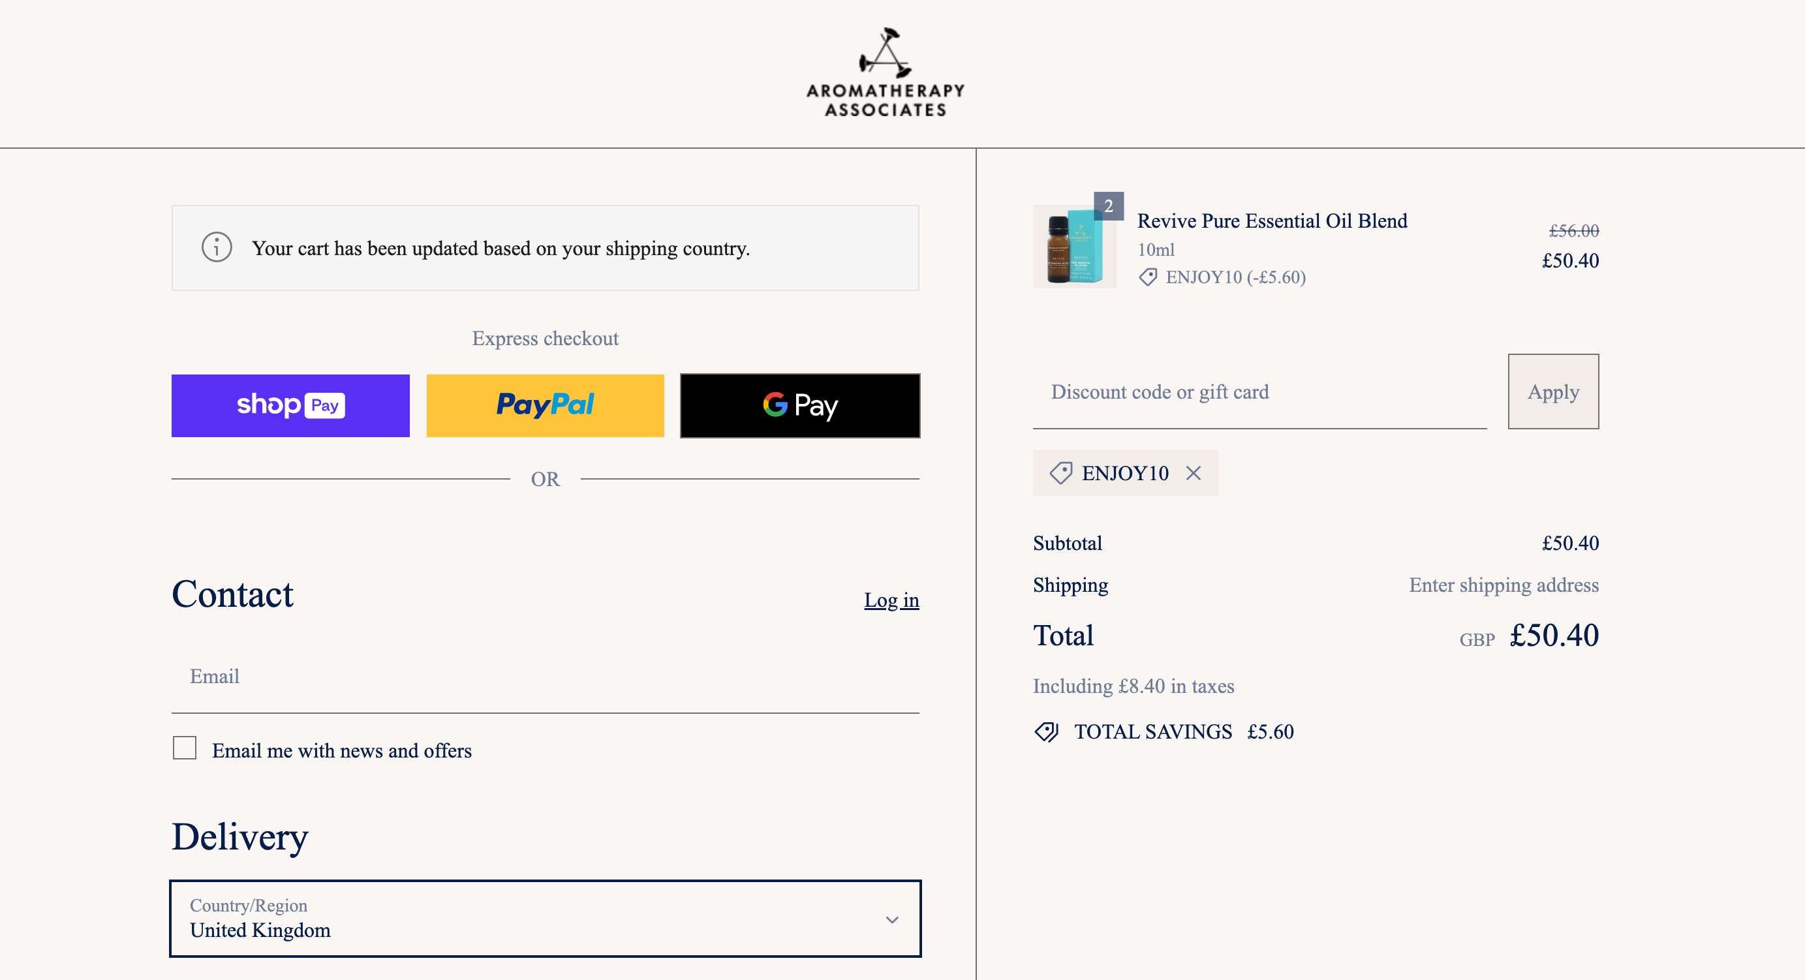Click the Apply discount button
1805x980 pixels.
pos(1554,391)
